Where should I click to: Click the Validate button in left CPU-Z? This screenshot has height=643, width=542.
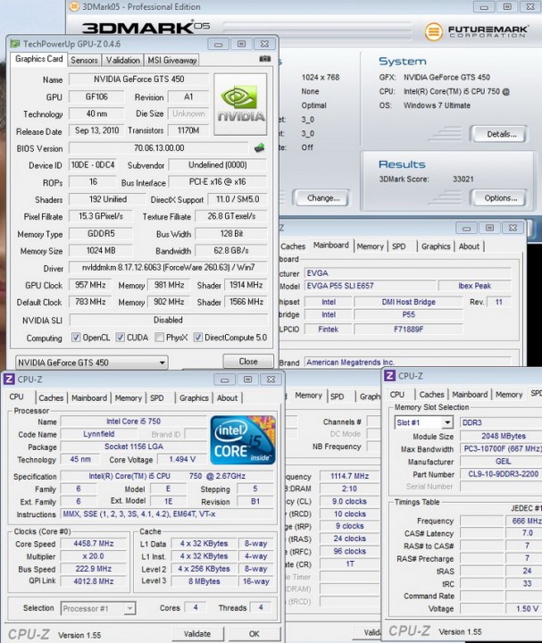click(x=197, y=633)
